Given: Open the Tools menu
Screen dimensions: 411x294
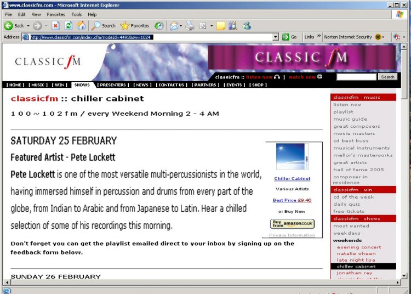Looking at the screenshot, I should click(77, 14).
